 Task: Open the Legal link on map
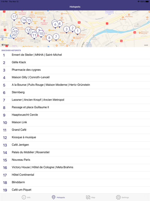(146, 45)
